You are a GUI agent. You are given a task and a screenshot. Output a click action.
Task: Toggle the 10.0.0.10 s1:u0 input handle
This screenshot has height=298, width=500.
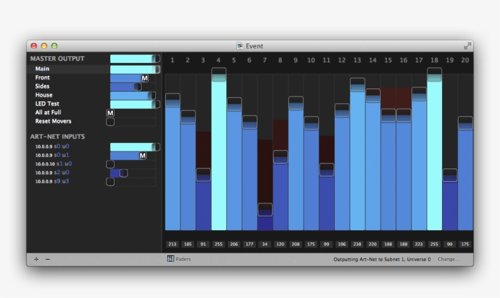coord(110,164)
